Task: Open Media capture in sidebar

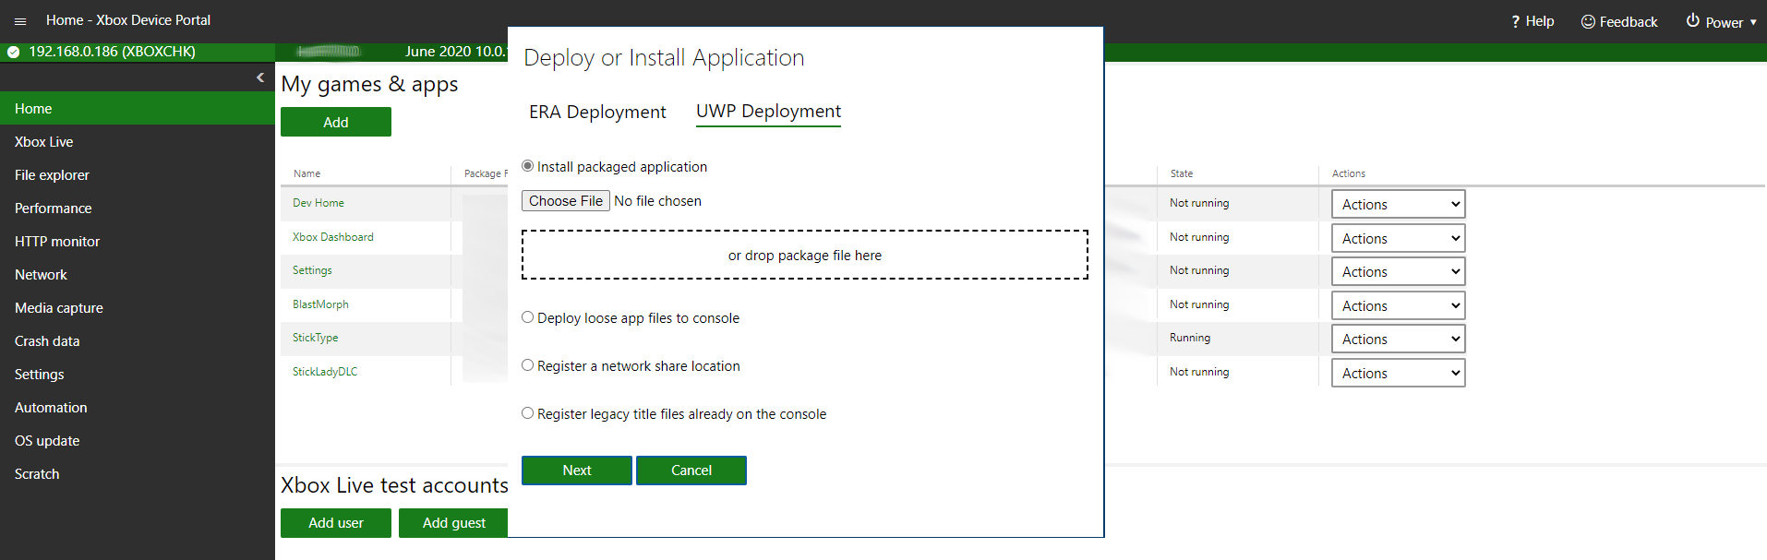Action: (138, 307)
